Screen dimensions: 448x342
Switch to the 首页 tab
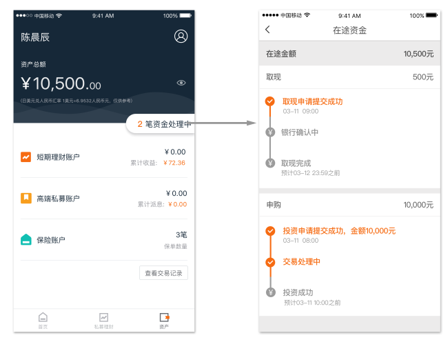click(43, 320)
